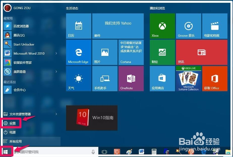Expand the 文件资源管理器 submenu

56,114
